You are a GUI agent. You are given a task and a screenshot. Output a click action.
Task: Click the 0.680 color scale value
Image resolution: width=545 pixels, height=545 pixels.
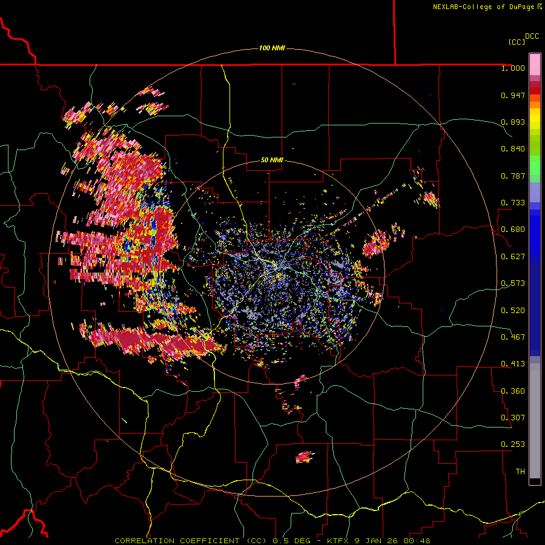tap(513, 230)
